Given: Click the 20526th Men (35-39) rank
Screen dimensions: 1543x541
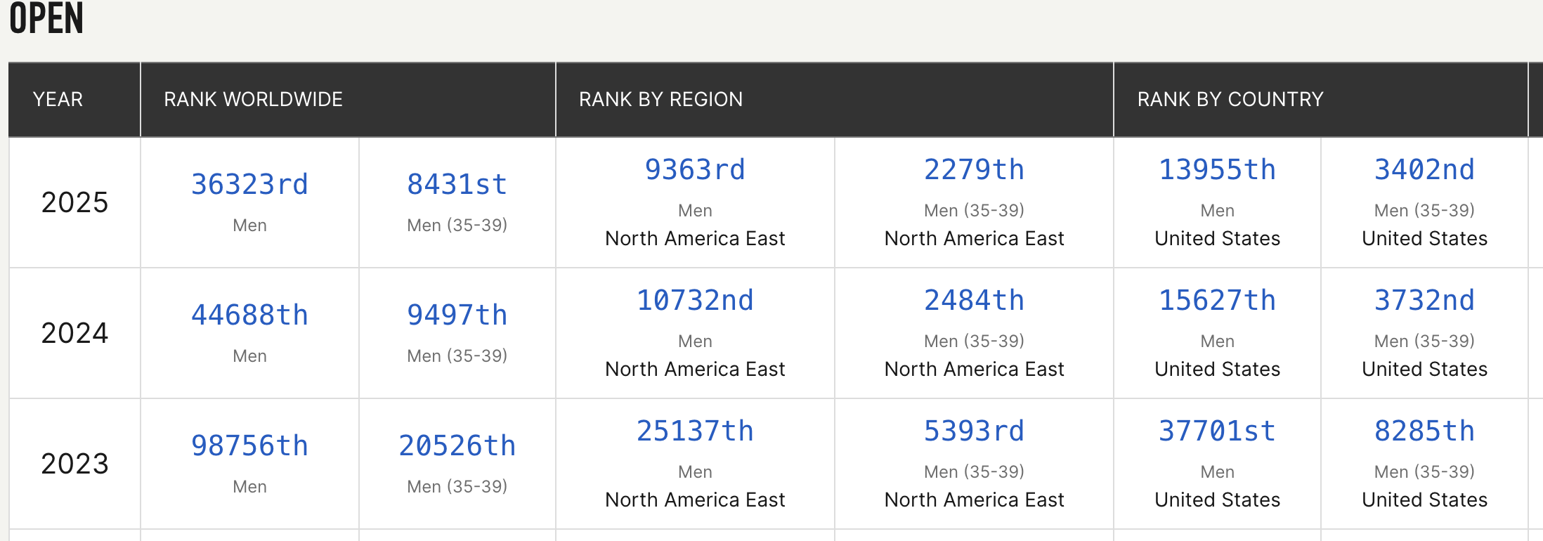Looking at the screenshot, I should 457,446.
